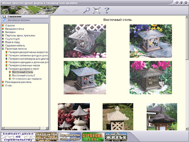Screen dimensions: 189x142
Task: Click the forward navigation arrow icon
Action: point(76,11)
